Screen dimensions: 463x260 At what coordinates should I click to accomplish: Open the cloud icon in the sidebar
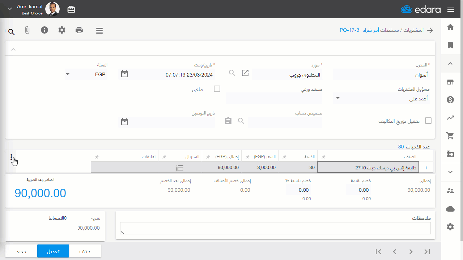pos(450,209)
